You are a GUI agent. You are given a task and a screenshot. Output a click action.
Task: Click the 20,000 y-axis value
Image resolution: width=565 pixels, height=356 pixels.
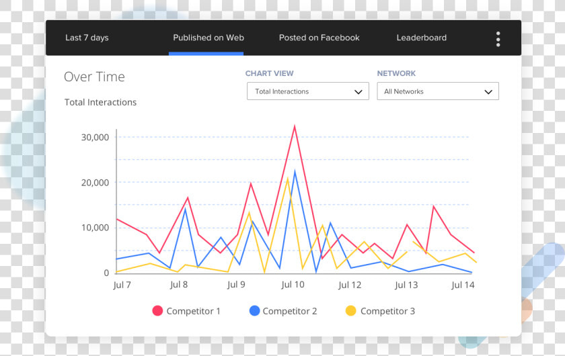pos(95,183)
